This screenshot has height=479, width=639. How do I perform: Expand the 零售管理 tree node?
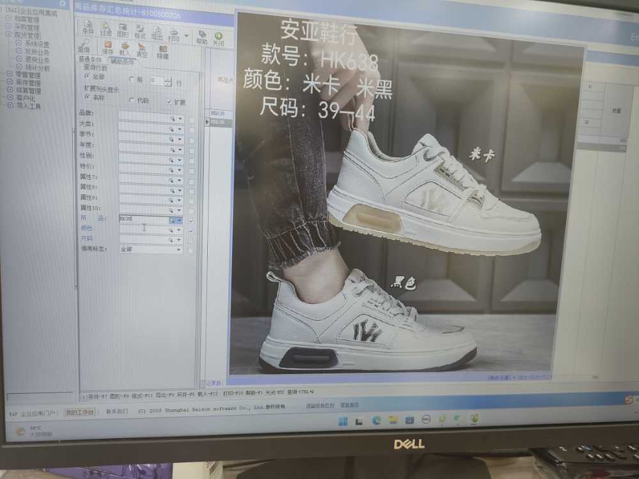point(9,74)
